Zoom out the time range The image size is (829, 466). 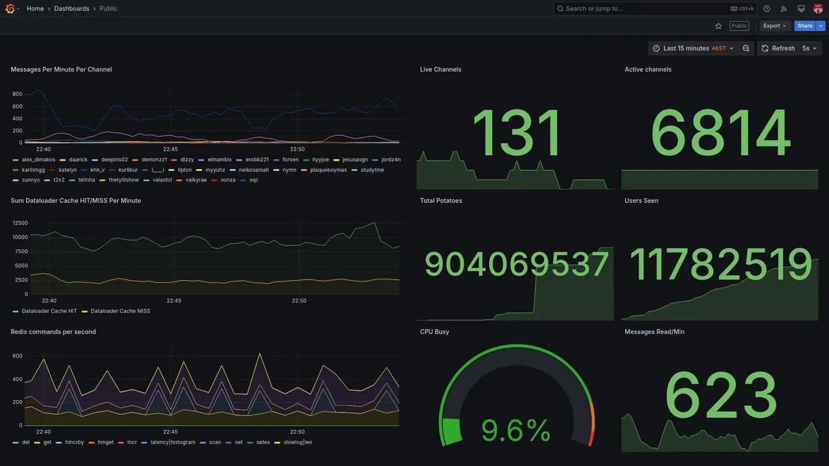coord(746,49)
